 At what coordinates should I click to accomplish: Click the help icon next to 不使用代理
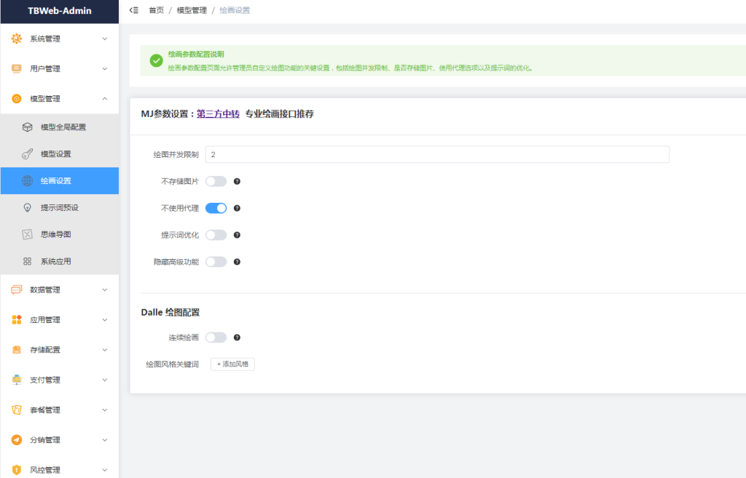click(237, 208)
